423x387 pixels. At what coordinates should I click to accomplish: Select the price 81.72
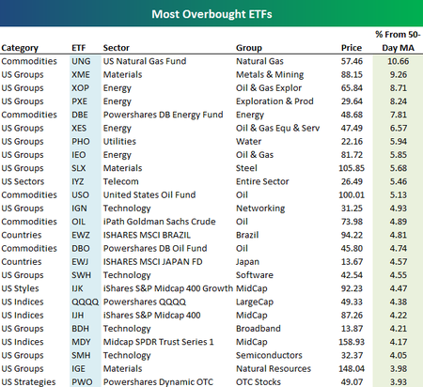[352, 155]
